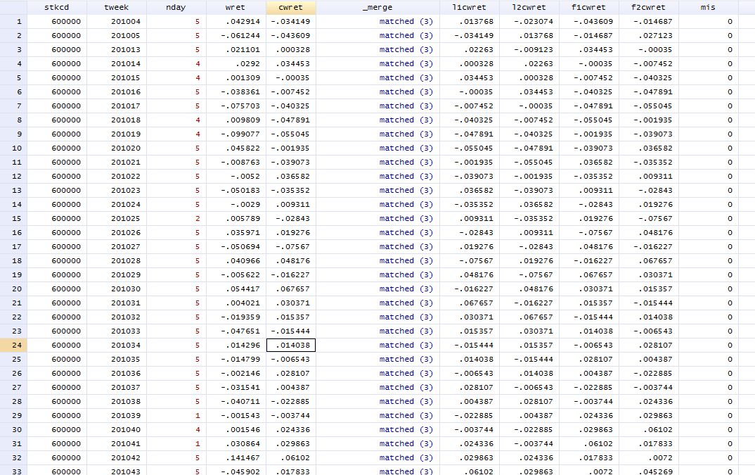
Task: Click the nday column header
Action: point(176,8)
